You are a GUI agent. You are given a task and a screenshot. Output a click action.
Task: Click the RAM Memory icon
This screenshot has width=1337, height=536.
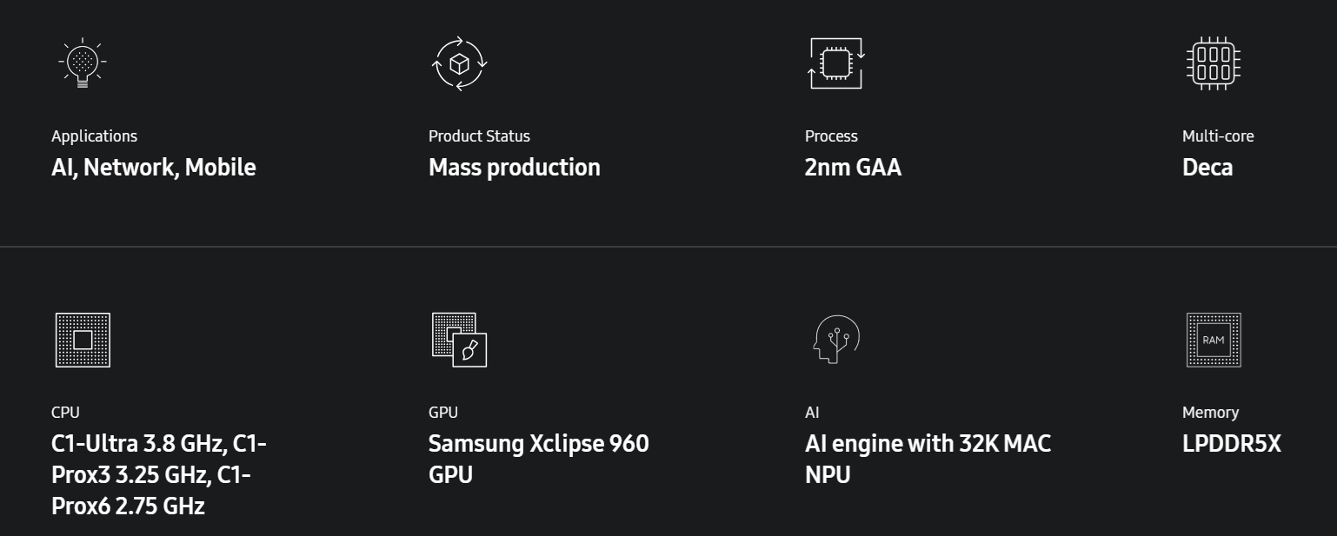(1214, 340)
